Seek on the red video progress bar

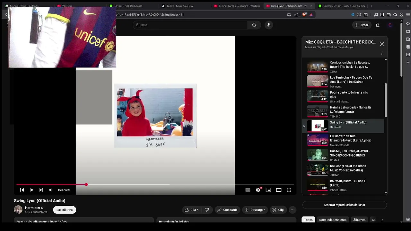pos(155,184)
